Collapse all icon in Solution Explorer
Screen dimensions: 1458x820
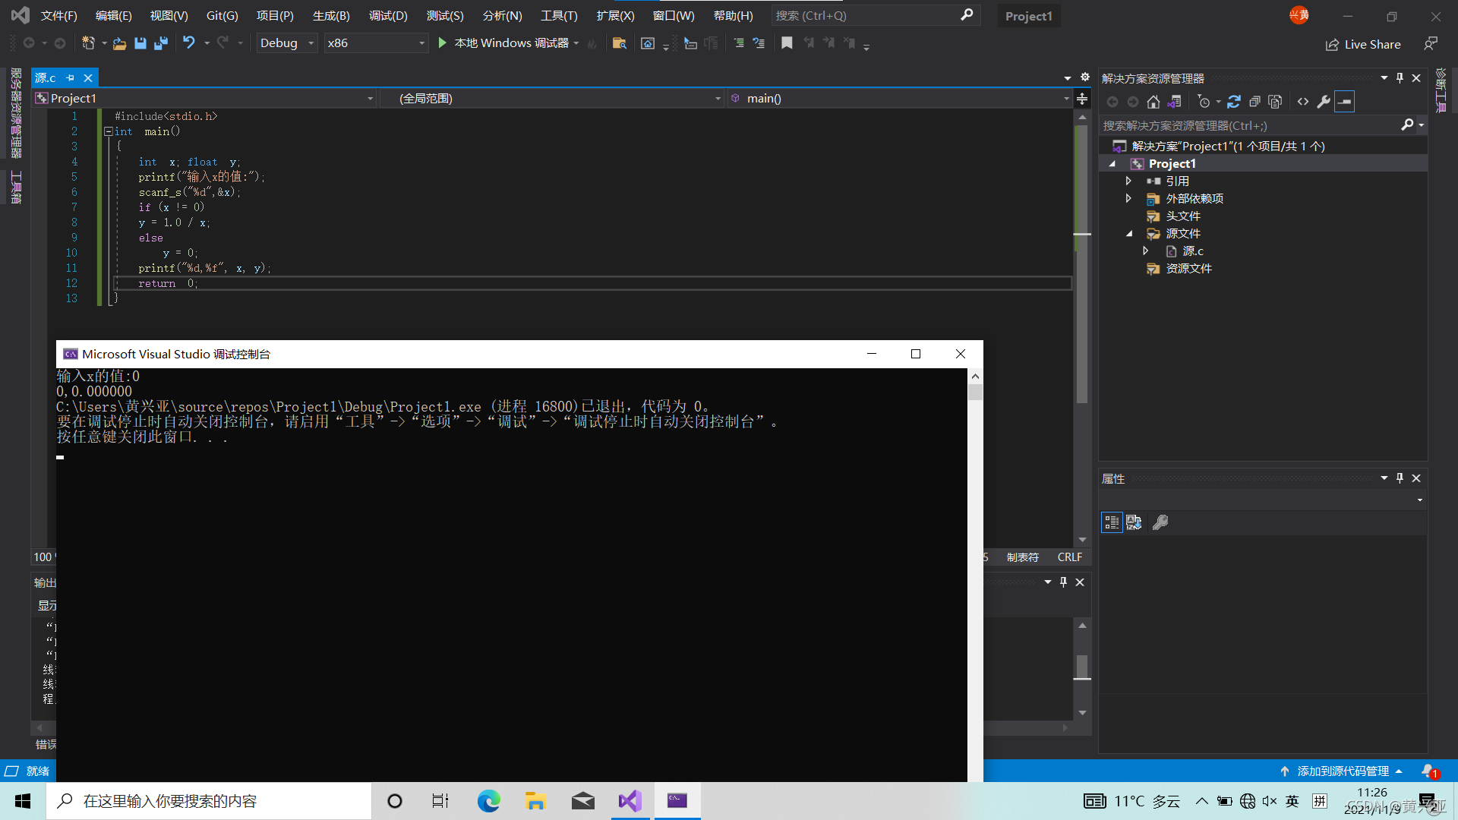pyautogui.click(x=1254, y=102)
